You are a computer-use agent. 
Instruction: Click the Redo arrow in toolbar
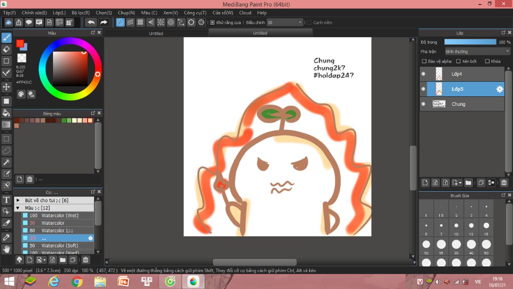(104, 22)
